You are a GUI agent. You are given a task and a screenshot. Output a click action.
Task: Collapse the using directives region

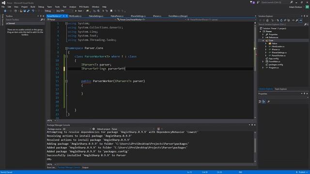click(66, 24)
